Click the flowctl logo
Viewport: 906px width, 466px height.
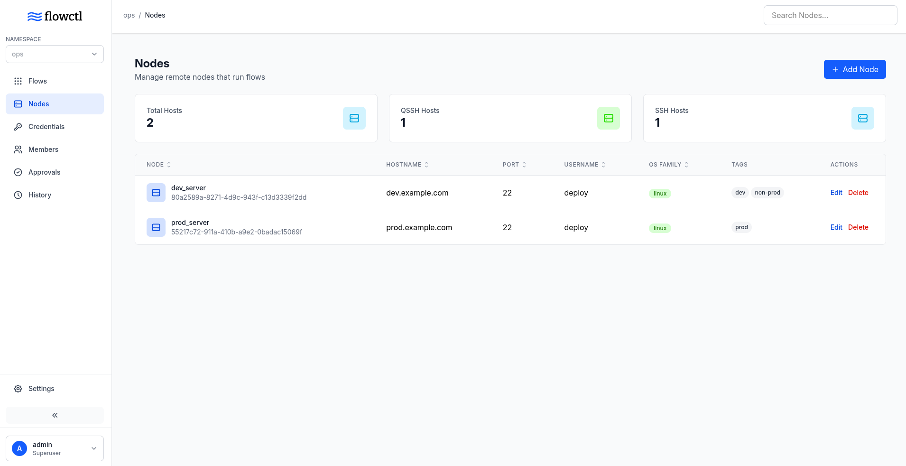[55, 17]
